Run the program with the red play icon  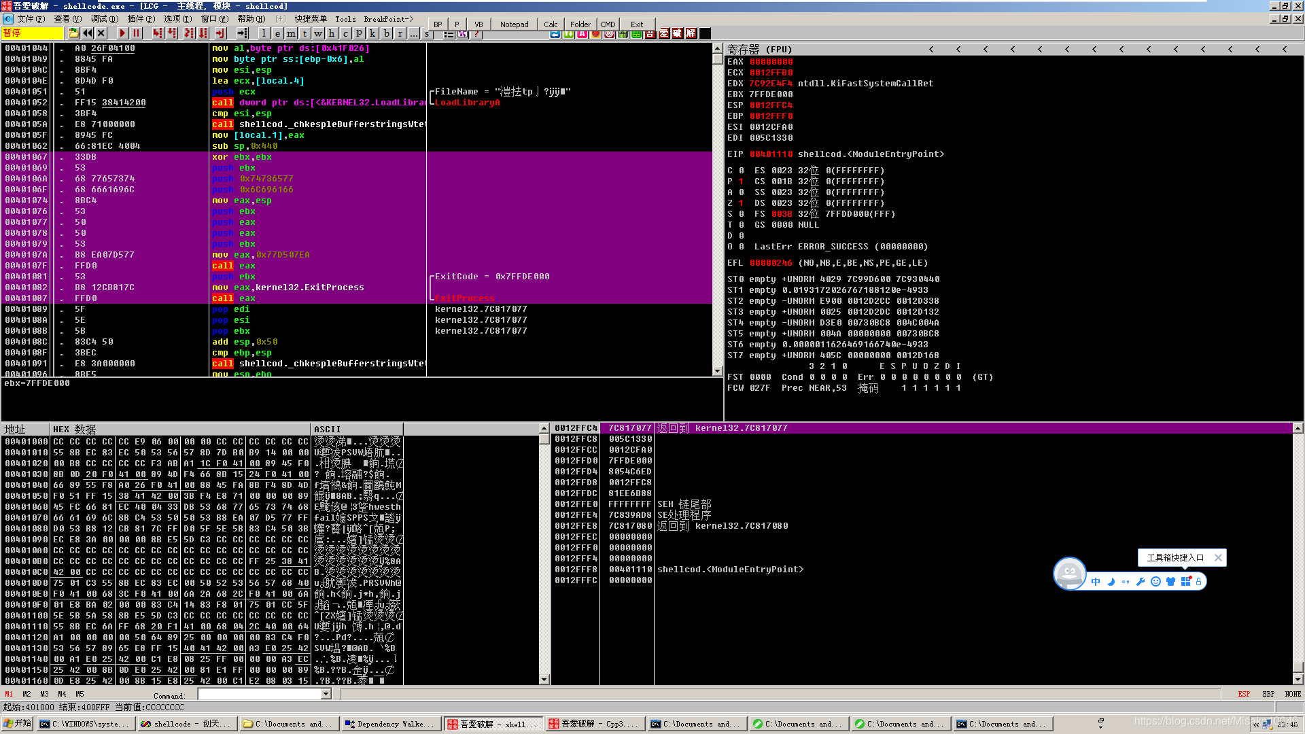click(x=122, y=33)
